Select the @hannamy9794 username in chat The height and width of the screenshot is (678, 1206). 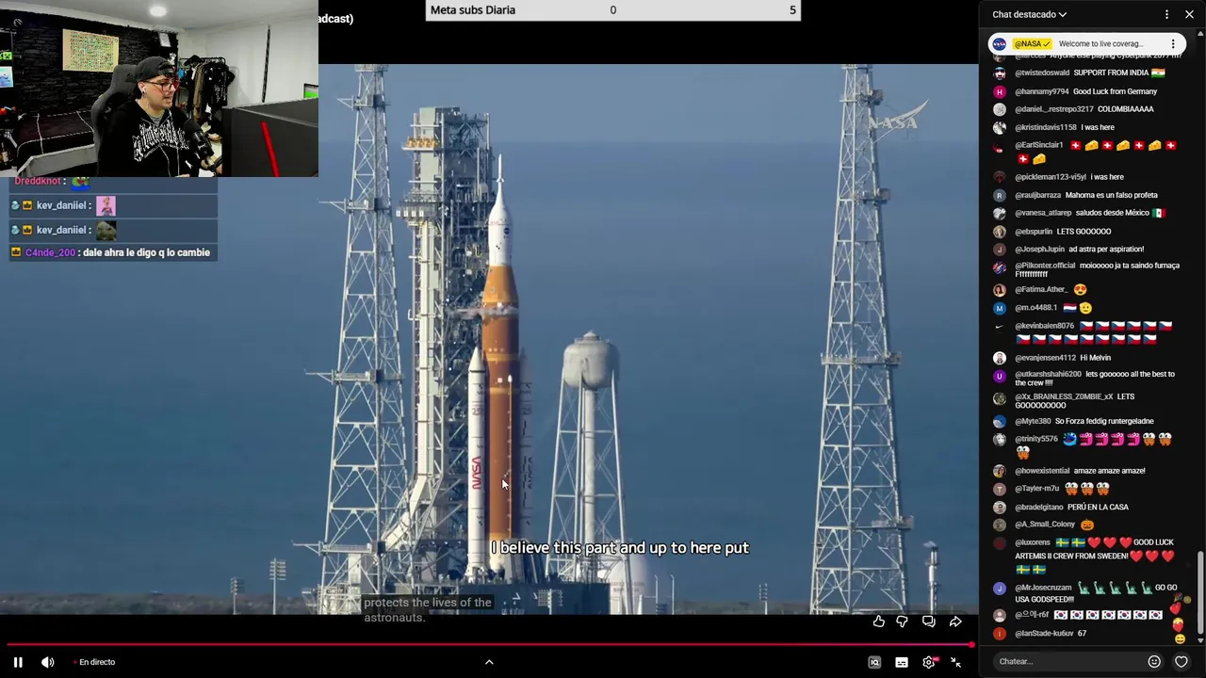pyautogui.click(x=1042, y=91)
